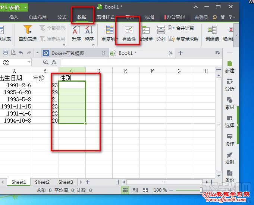Open the 公式 ribbon tab
254x205 pixels.
(x=62, y=17)
